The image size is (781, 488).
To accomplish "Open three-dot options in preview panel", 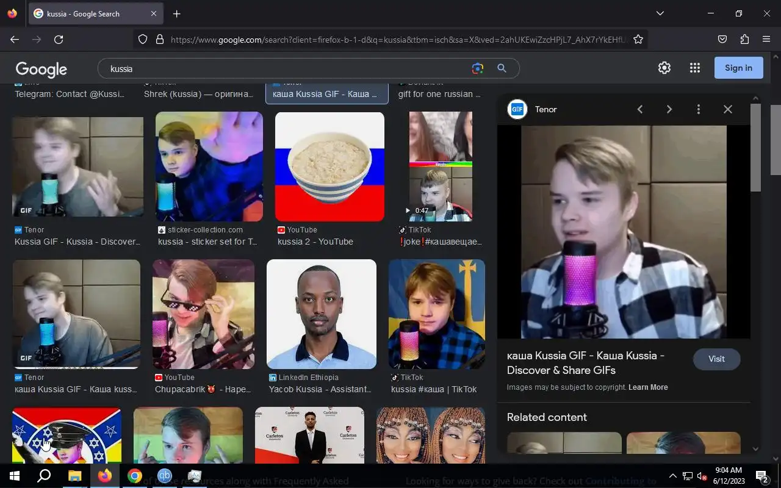I will [698, 109].
